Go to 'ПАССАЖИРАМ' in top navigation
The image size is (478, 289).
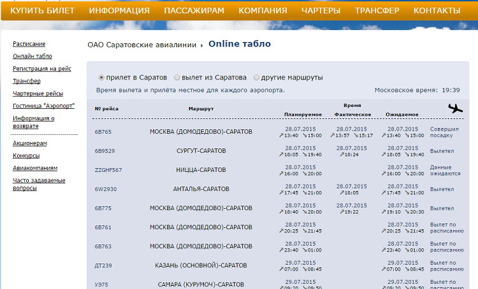(194, 11)
